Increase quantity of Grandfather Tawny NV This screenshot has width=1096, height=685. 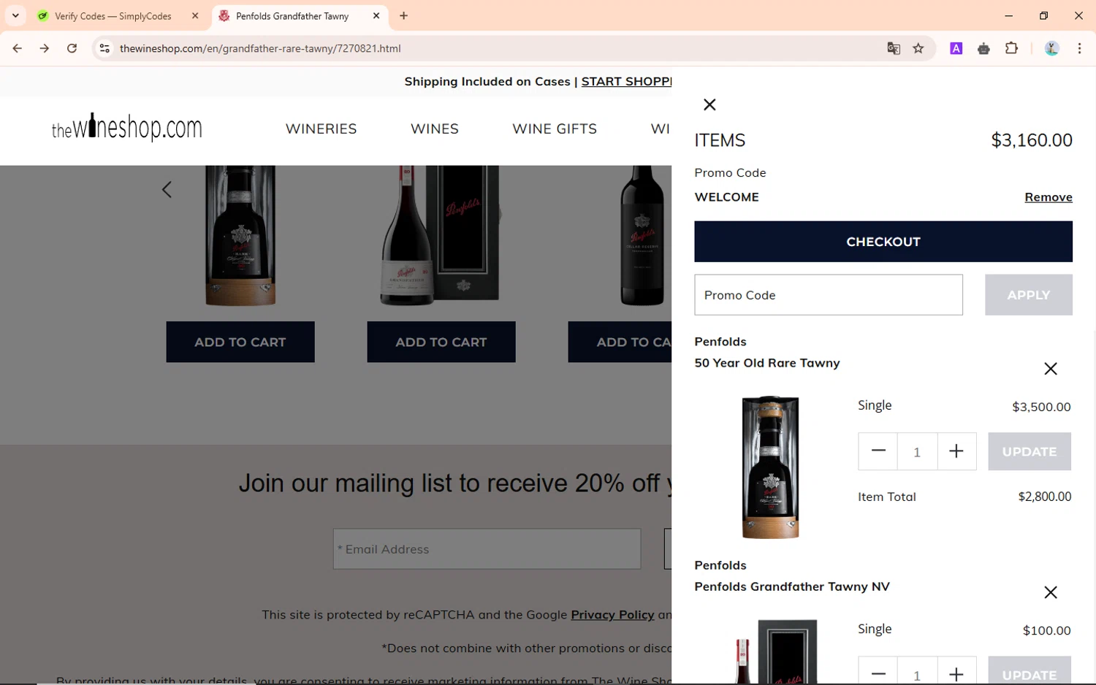[x=956, y=672]
